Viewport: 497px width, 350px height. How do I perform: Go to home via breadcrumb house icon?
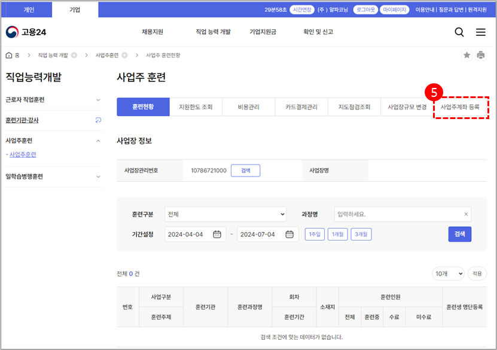(9, 55)
